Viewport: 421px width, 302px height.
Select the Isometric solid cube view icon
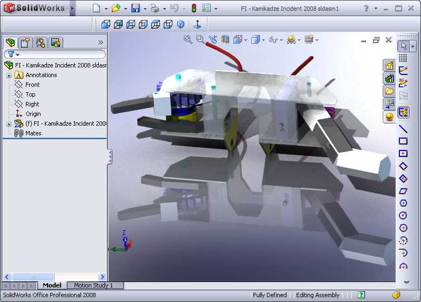(x=181, y=24)
